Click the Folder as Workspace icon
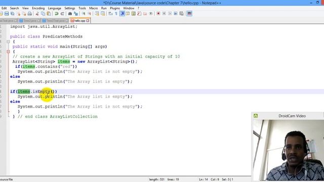Viewport: 324px width, 182px height. click(145, 14)
